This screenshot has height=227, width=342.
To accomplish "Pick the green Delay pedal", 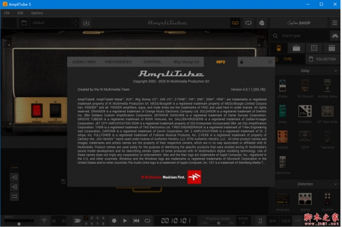I will pyautogui.click(x=283, y=113).
